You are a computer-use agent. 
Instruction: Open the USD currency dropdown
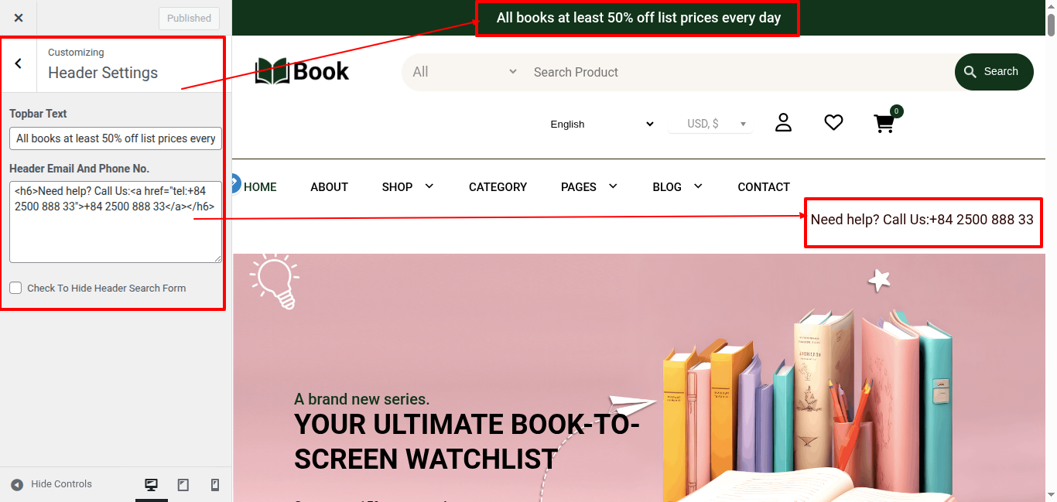710,124
